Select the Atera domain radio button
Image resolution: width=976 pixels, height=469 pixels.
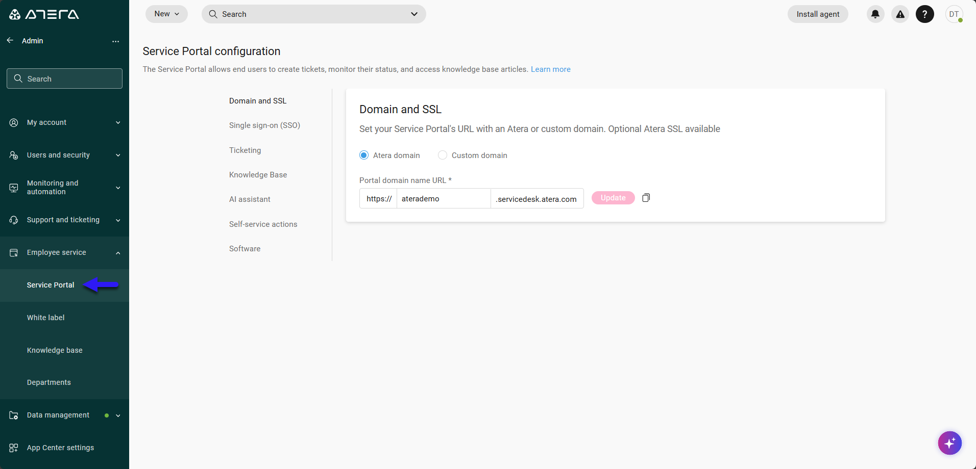(x=364, y=155)
